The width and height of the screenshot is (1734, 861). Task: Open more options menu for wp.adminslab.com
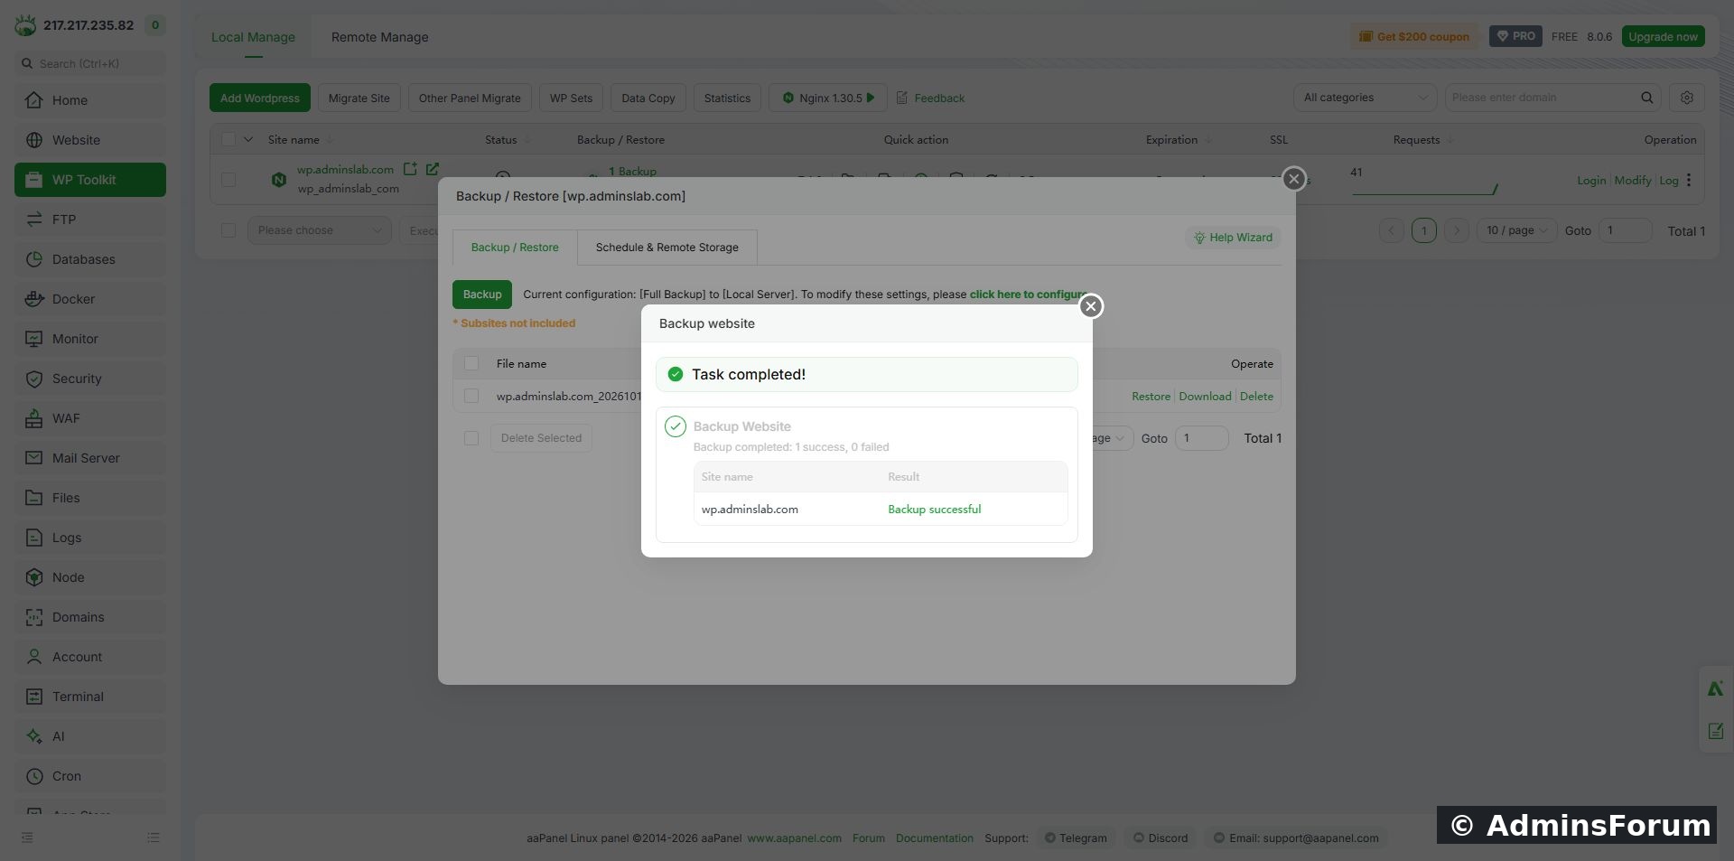pos(1689,180)
